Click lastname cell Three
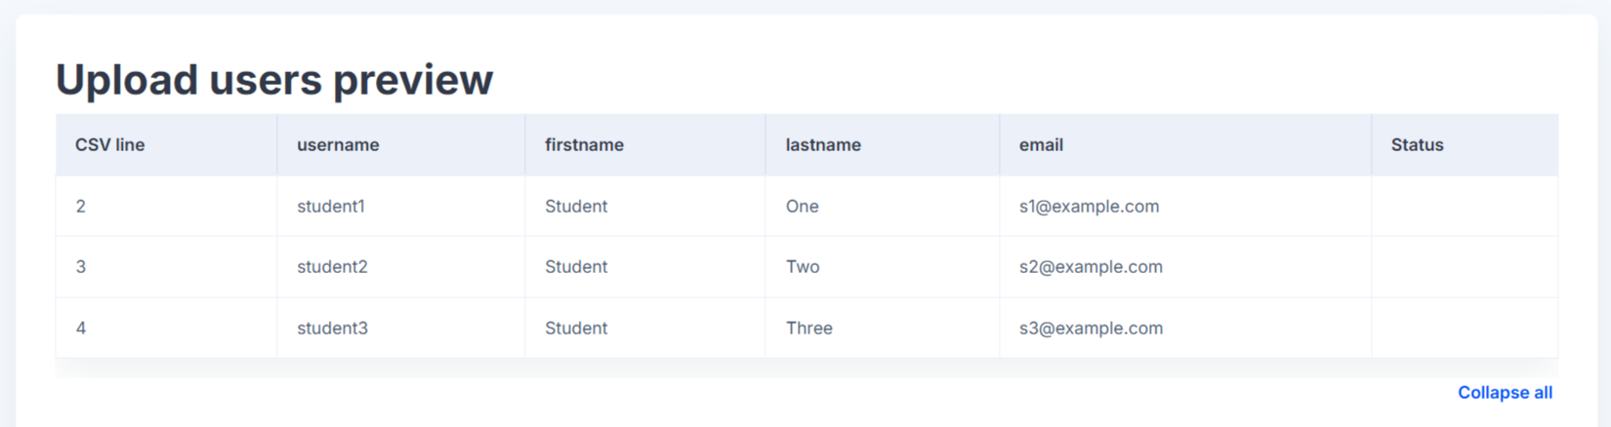The image size is (1611, 427). (883, 328)
